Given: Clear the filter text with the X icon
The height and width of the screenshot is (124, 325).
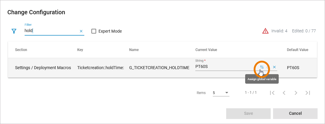Looking at the screenshot, I should tap(81, 31).
